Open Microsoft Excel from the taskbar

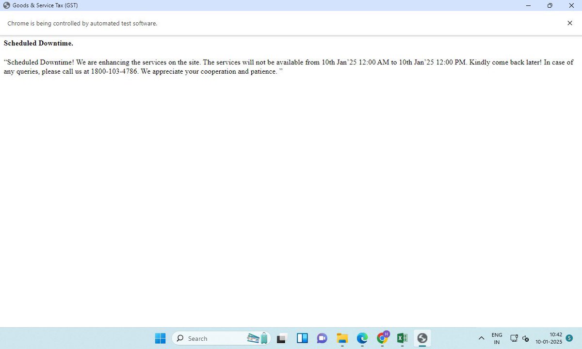pos(402,338)
